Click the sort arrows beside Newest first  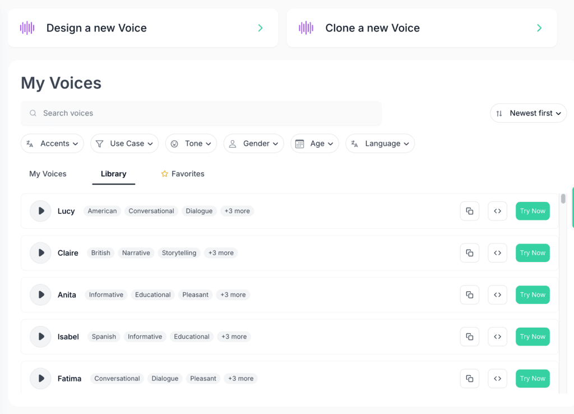pos(499,113)
